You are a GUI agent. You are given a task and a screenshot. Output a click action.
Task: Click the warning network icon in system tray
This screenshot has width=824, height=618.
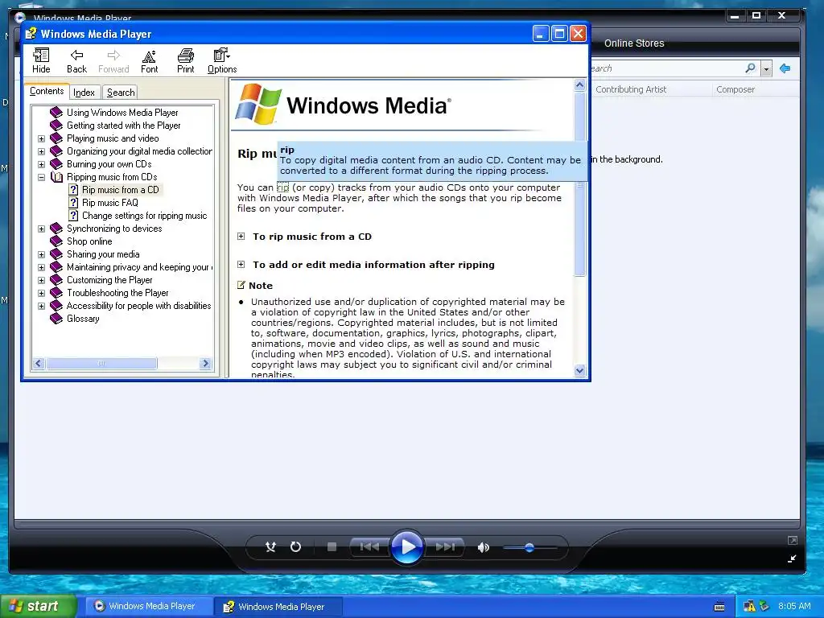coord(749,606)
